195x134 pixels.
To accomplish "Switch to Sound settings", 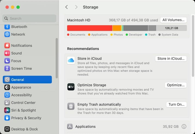I will (27, 53).
